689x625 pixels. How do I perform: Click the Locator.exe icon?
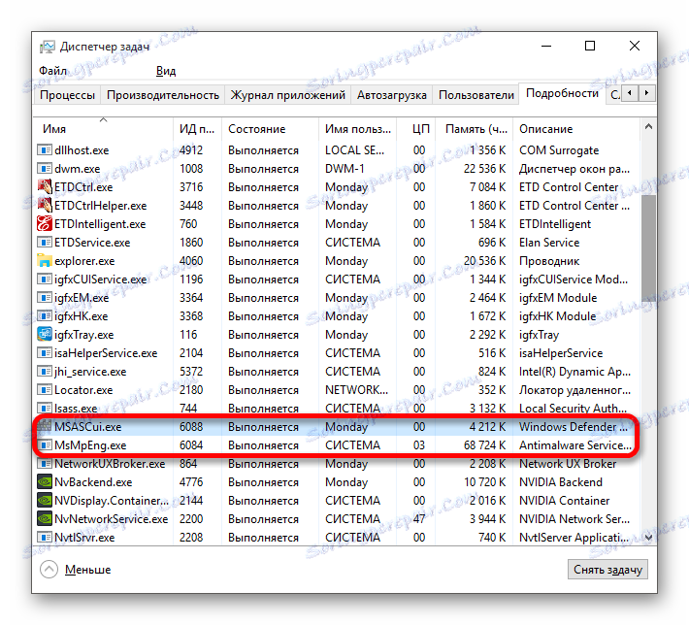tap(45, 390)
